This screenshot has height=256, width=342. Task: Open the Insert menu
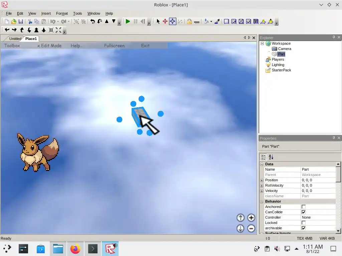click(46, 13)
